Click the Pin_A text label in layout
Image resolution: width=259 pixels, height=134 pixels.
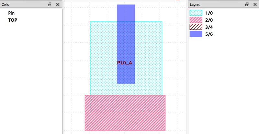125,63
